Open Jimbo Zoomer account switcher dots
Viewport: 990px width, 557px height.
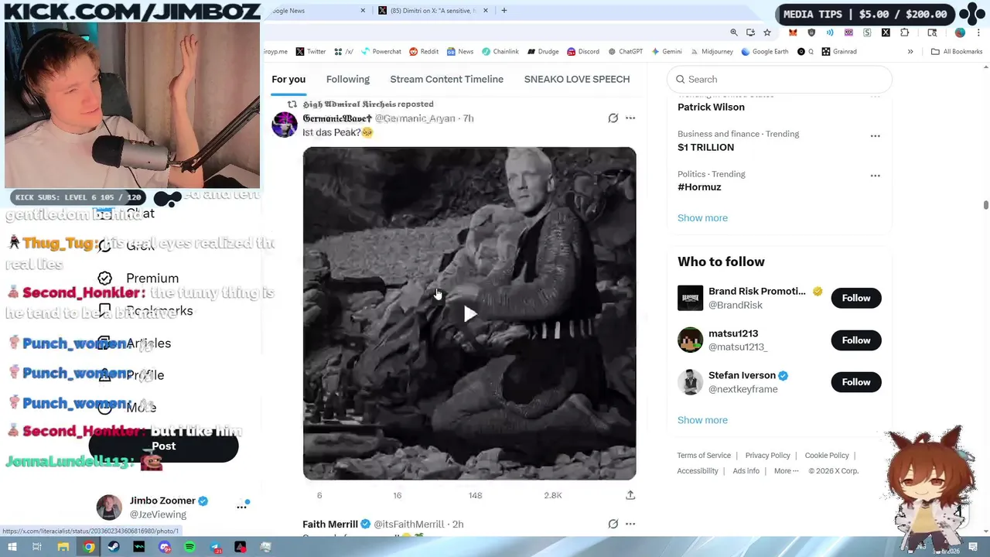(241, 507)
